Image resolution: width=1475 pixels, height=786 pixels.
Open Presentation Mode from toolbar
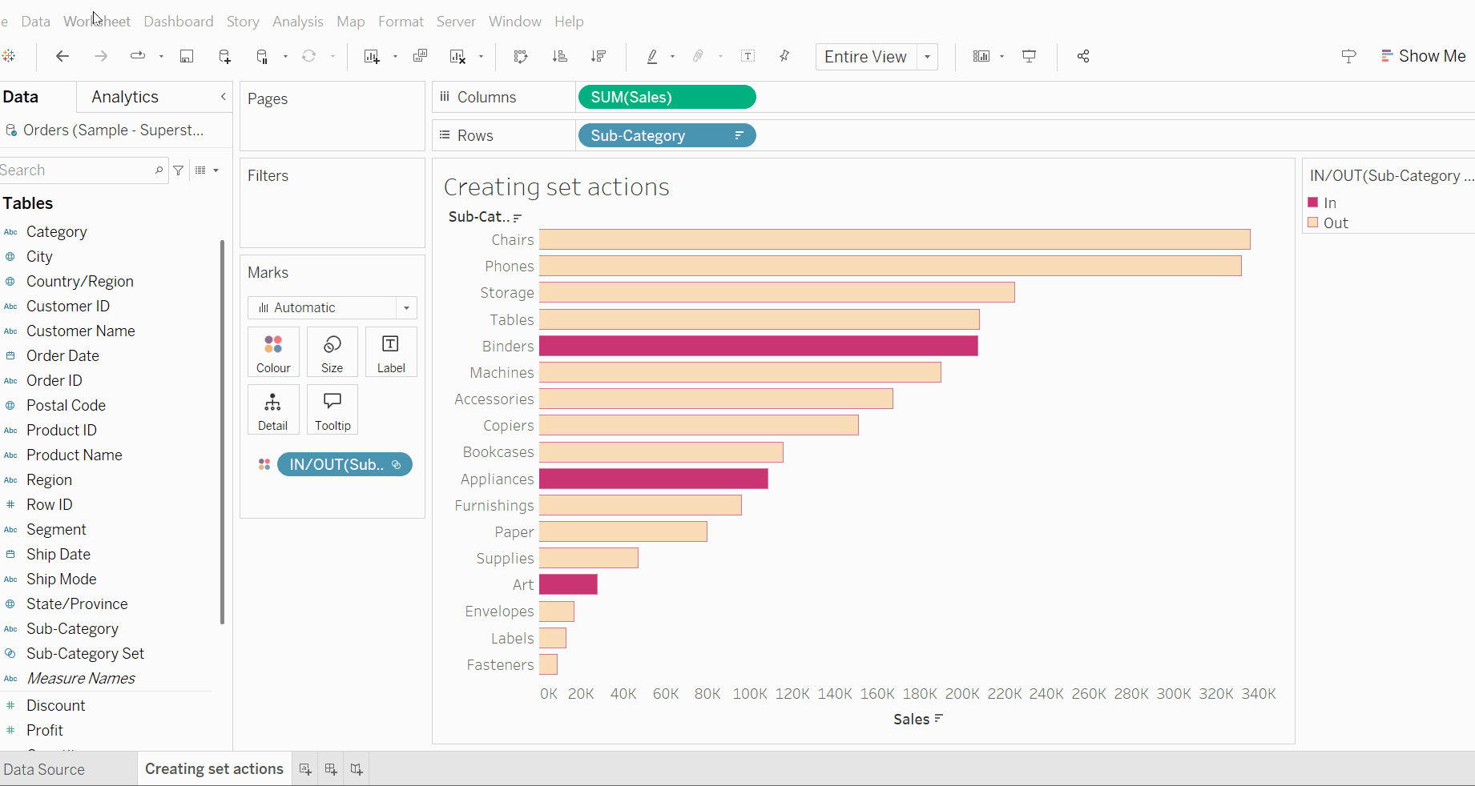pos(1030,56)
